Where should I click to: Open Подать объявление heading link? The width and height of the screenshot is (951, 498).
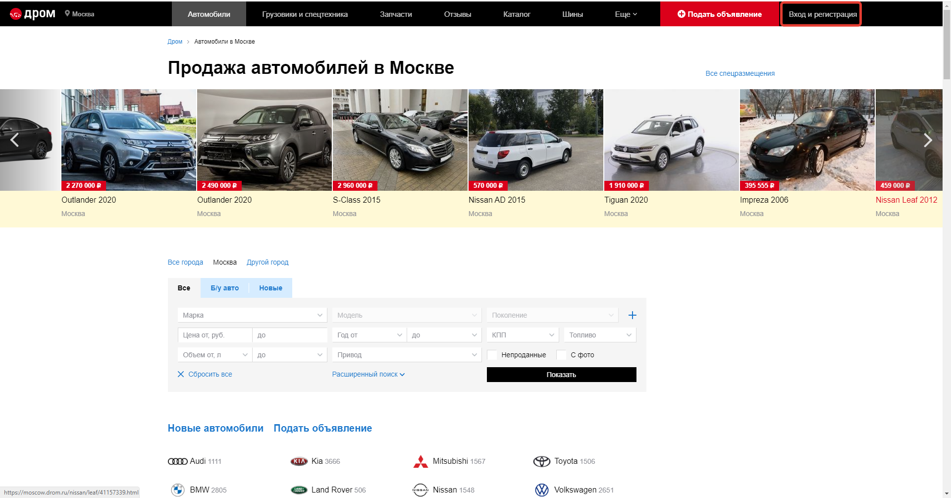coord(322,428)
